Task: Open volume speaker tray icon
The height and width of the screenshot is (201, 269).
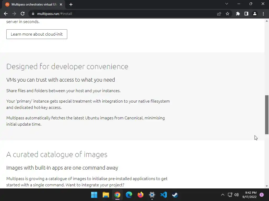Action: pos(236,195)
